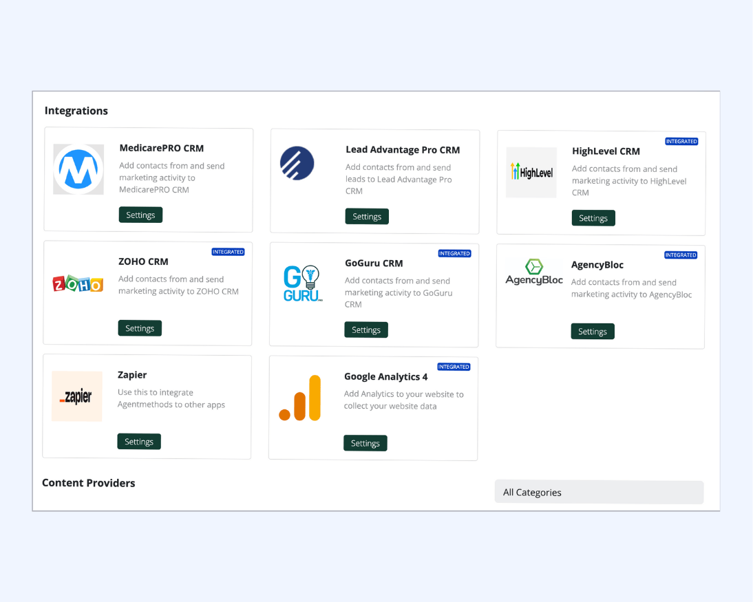Select the Google Analytics 4 title
Screen dimensions: 753x602
point(385,377)
